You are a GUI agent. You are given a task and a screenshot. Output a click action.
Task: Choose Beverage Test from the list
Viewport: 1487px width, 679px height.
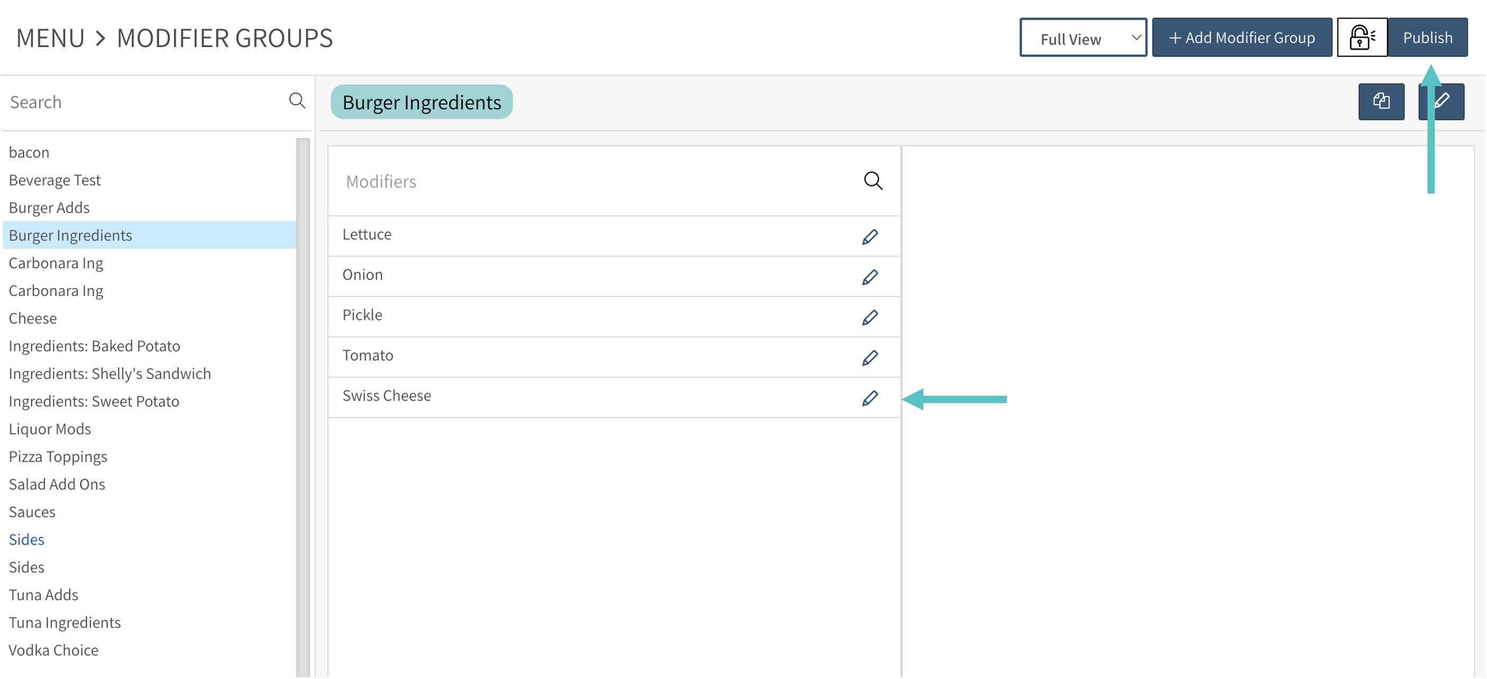pos(55,180)
